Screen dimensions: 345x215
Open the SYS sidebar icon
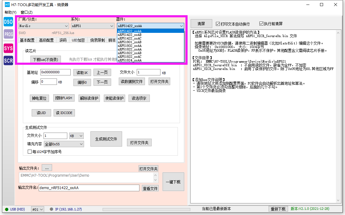point(8,48)
